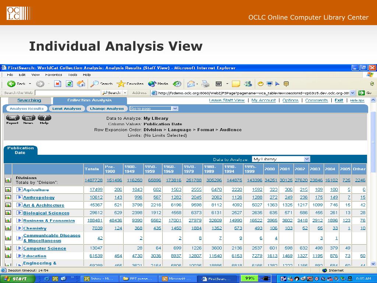
Task: Click the chart icon for Education row
Action: [x=8, y=256]
